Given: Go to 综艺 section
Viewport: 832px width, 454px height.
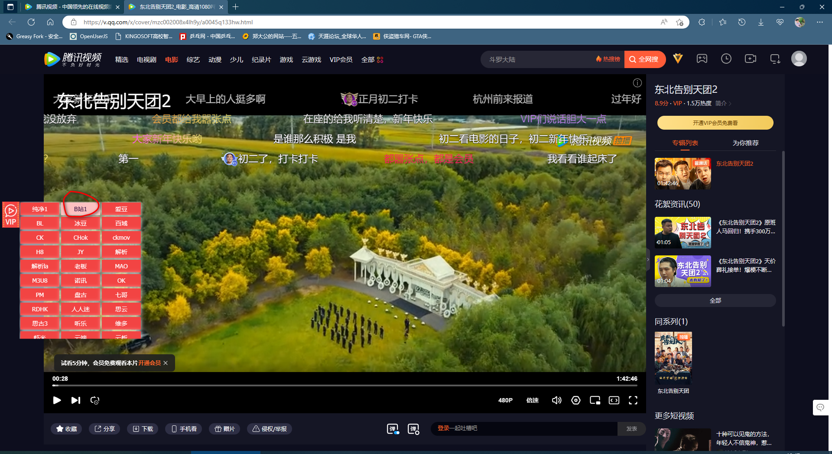Looking at the screenshot, I should [x=193, y=59].
